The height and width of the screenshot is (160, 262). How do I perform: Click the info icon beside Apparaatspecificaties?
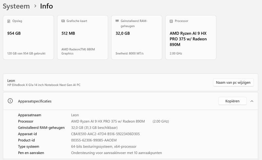point(10,101)
